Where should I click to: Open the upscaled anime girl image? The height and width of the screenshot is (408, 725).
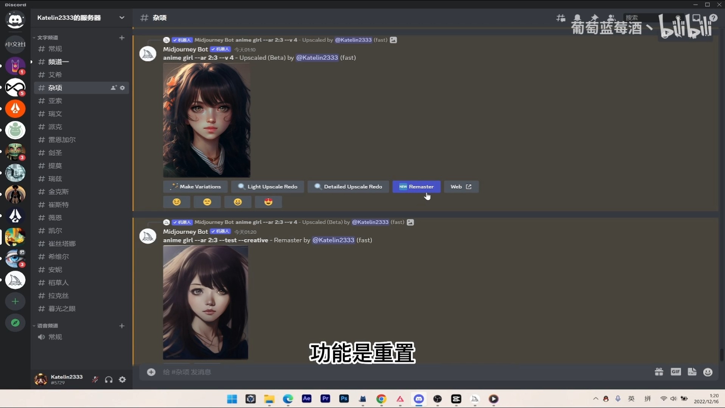pyautogui.click(x=207, y=120)
